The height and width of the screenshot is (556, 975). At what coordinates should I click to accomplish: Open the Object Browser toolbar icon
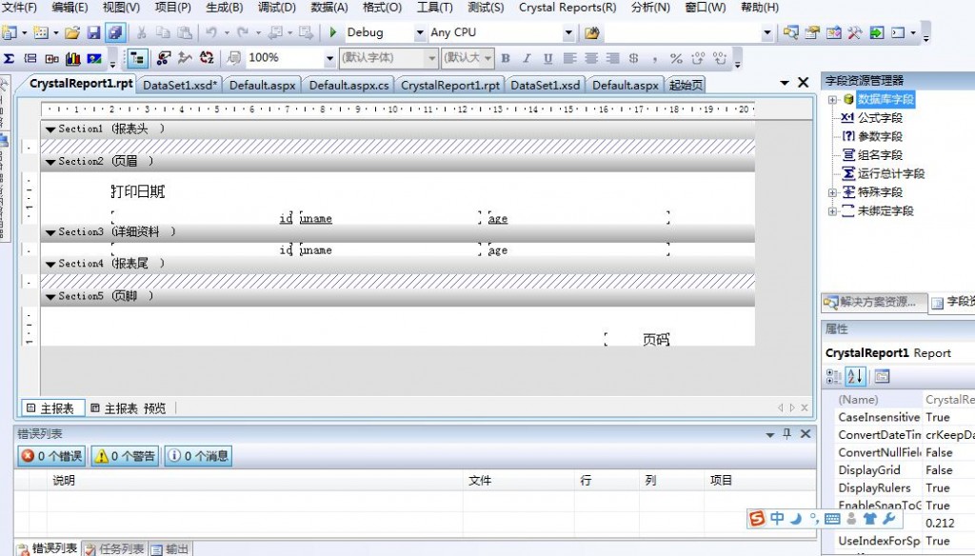tap(833, 32)
